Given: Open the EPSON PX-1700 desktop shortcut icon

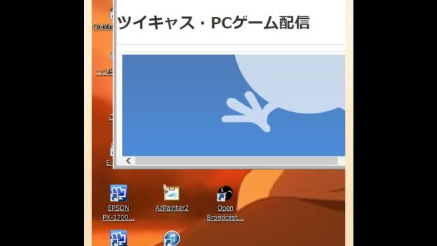Looking at the screenshot, I should pyautogui.click(x=118, y=193).
